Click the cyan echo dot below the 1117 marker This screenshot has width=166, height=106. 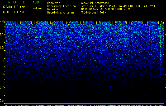[x=111, y=86]
